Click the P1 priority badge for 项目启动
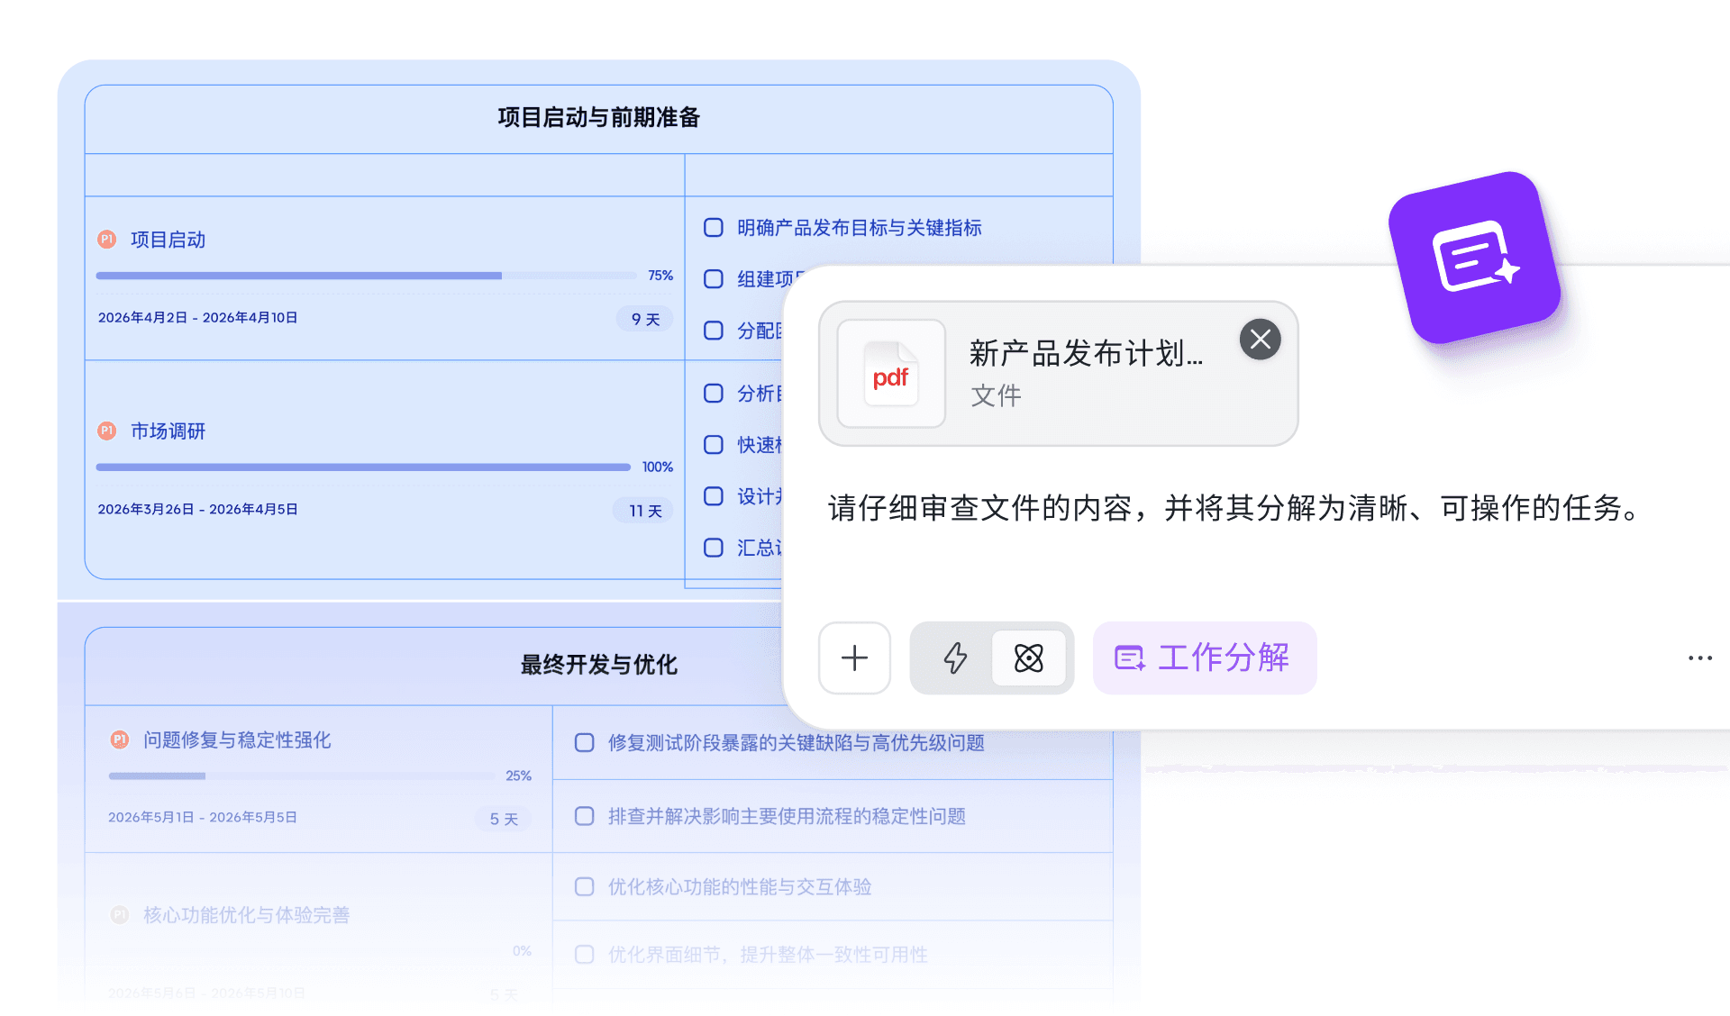Image resolution: width=1730 pixels, height=1016 pixels. pos(107,240)
